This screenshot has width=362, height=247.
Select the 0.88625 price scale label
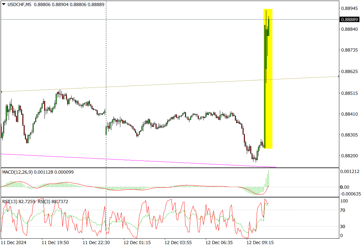[350, 72]
